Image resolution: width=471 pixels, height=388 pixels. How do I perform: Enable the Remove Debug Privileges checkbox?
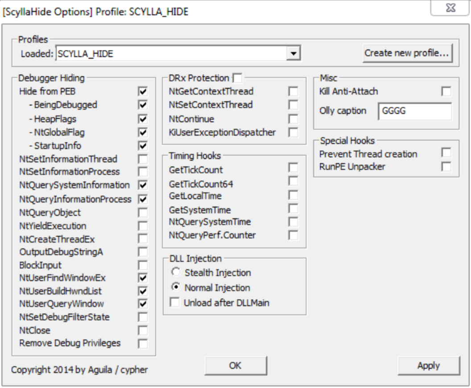143,343
